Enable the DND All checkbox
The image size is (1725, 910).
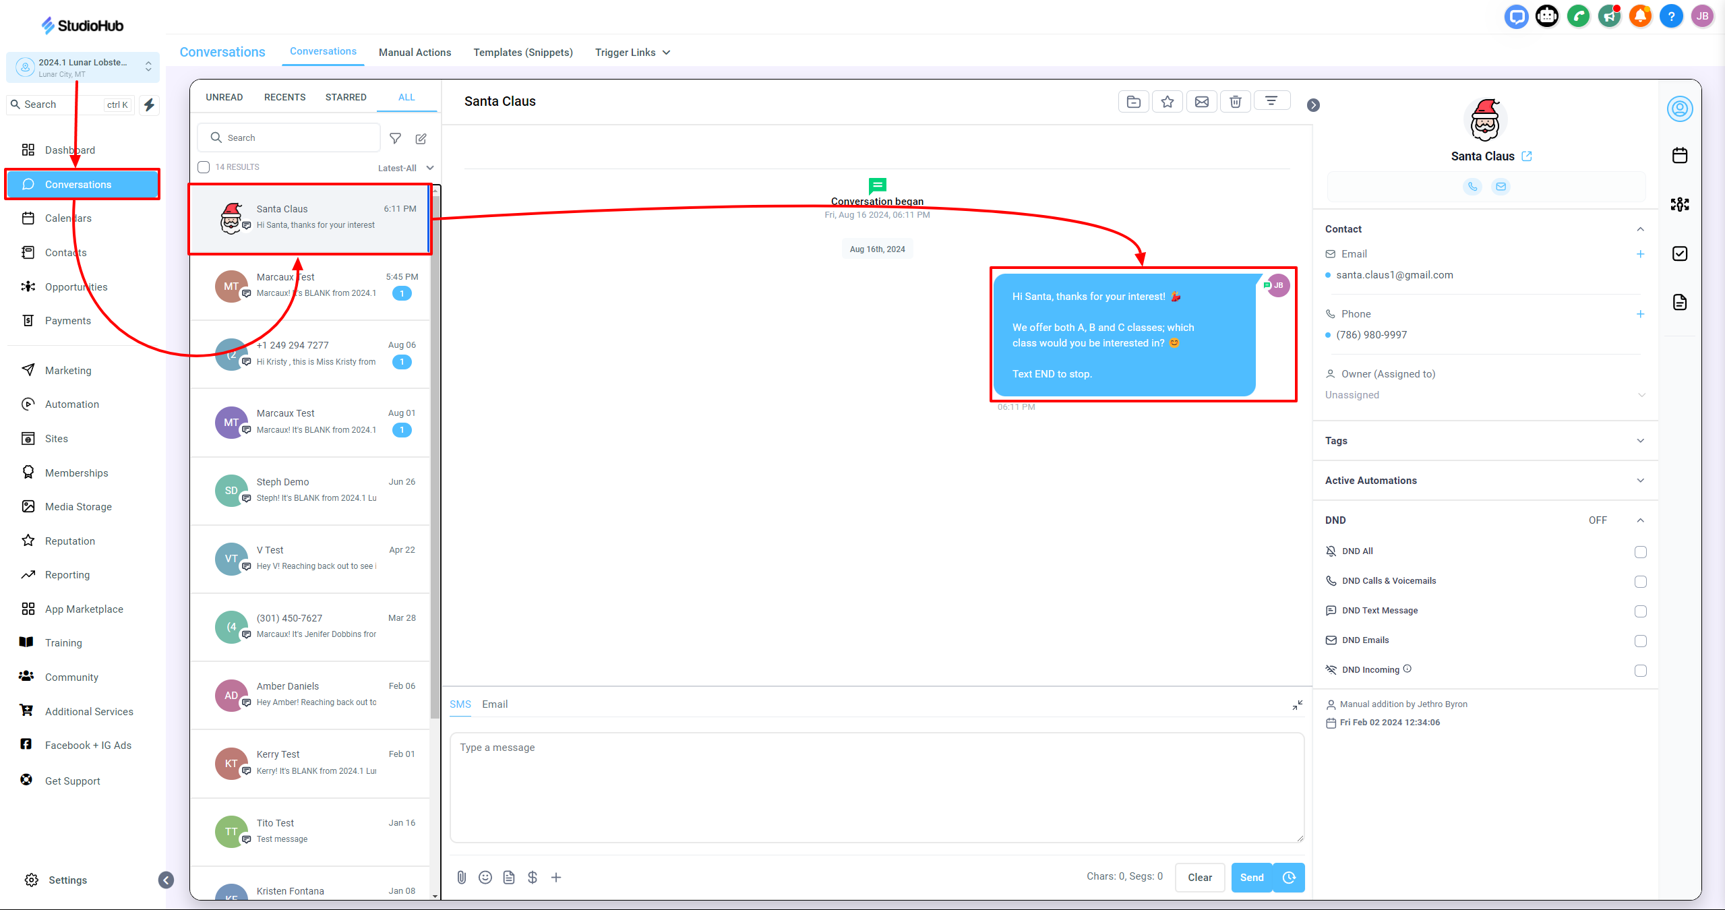tap(1640, 552)
